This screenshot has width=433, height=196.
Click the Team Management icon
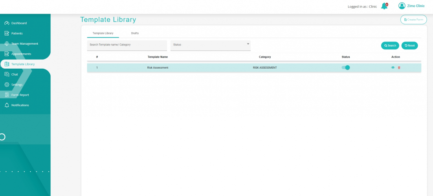coord(7,44)
